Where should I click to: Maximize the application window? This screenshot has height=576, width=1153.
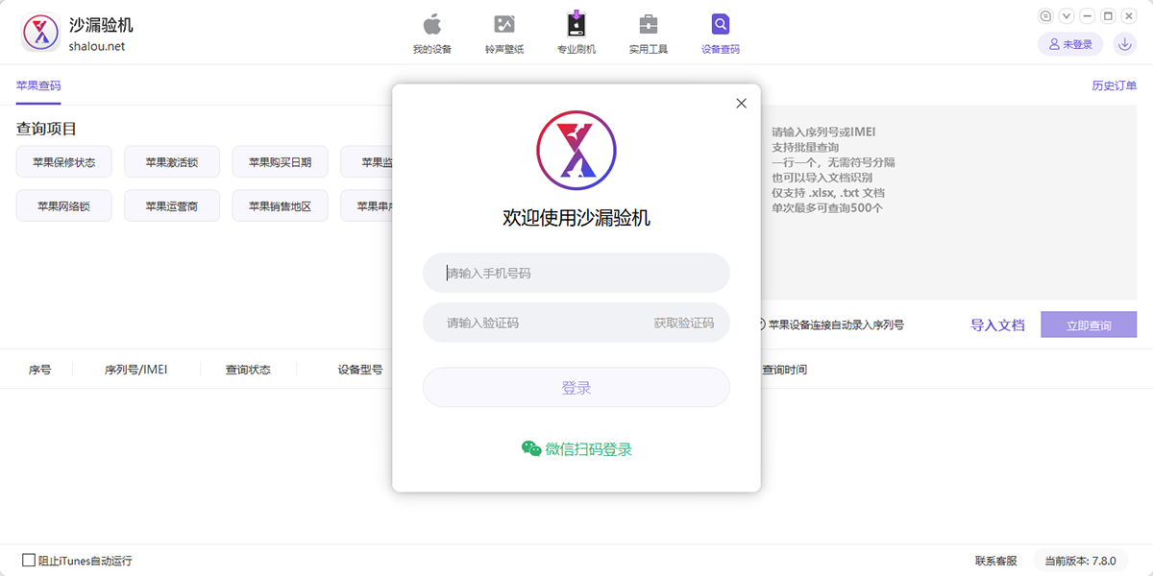pyautogui.click(x=1108, y=15)
